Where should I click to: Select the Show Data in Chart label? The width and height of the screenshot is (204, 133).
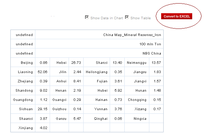click(106, 18)
